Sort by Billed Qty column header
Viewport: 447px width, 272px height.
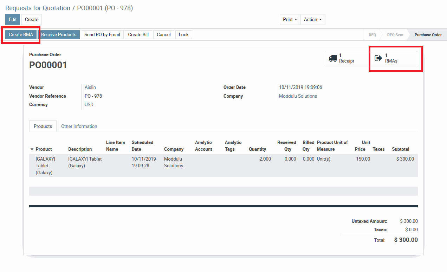click(x=309, y=146)
